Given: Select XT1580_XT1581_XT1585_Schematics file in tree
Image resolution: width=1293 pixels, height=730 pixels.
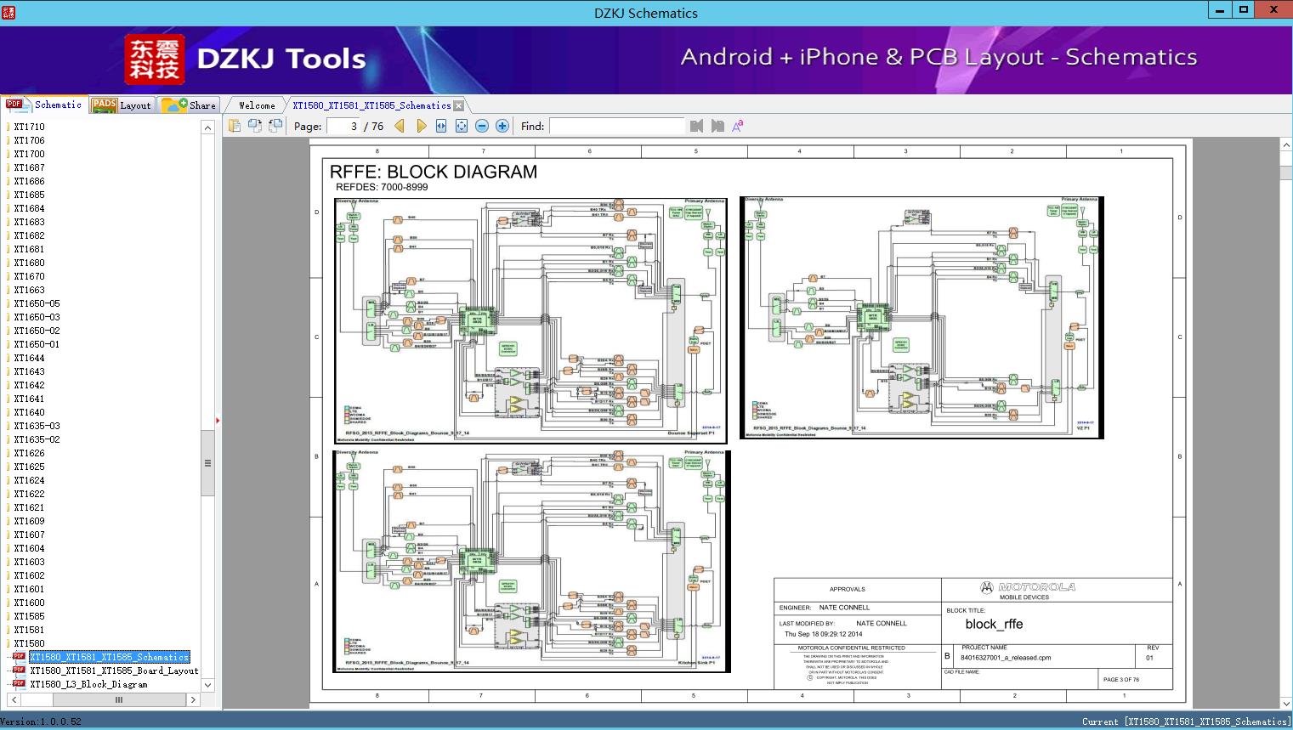Looking at the screenshot, I should [109, 657].
